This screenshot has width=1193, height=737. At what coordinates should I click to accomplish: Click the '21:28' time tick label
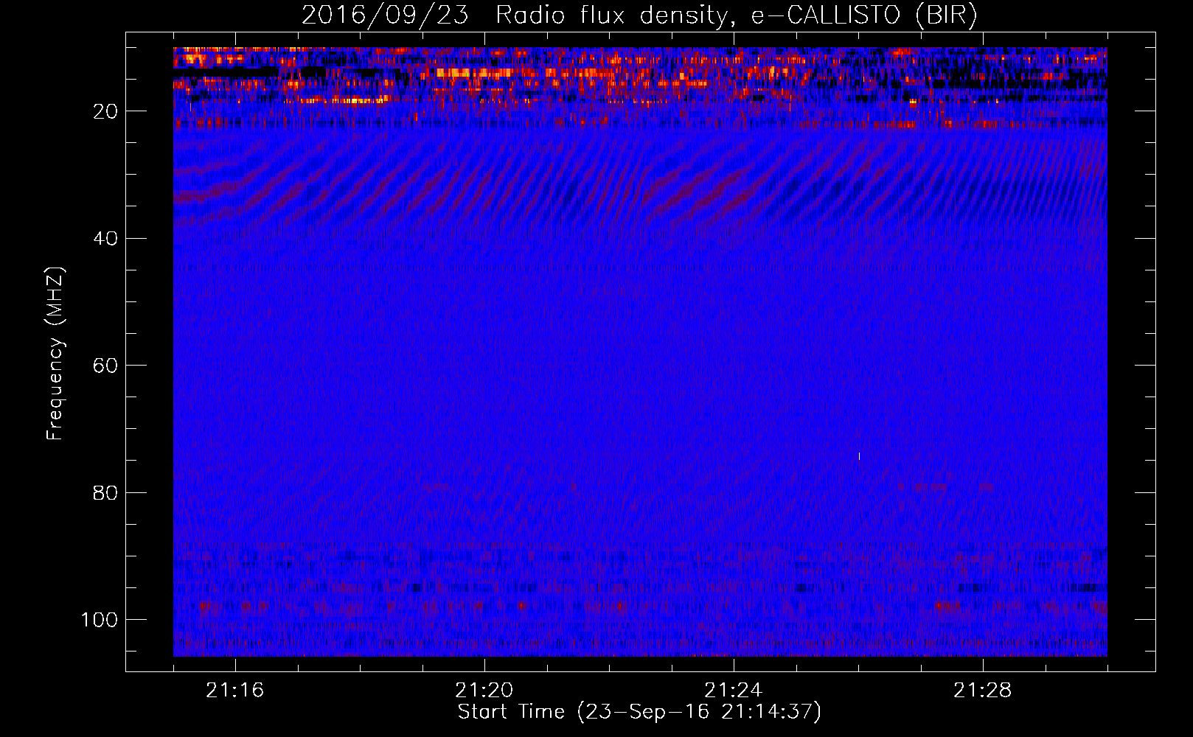[x=982, y=691]
